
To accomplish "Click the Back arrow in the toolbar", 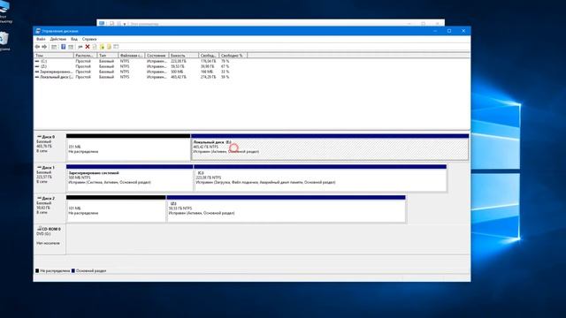I will 37,47.
